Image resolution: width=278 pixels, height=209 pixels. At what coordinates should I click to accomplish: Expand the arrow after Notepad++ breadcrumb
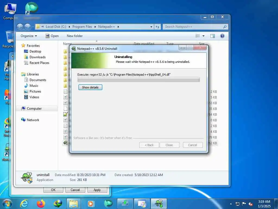118,27
